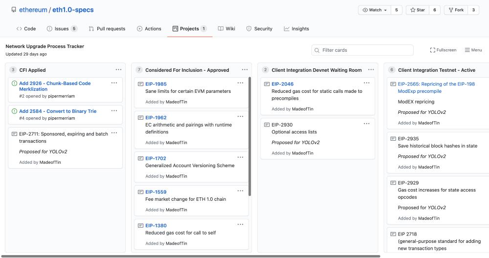The width and height of the screenshot is (489, 258).
Task: Click pipermerriam on Add 2926 card
Action: [62, 96]
